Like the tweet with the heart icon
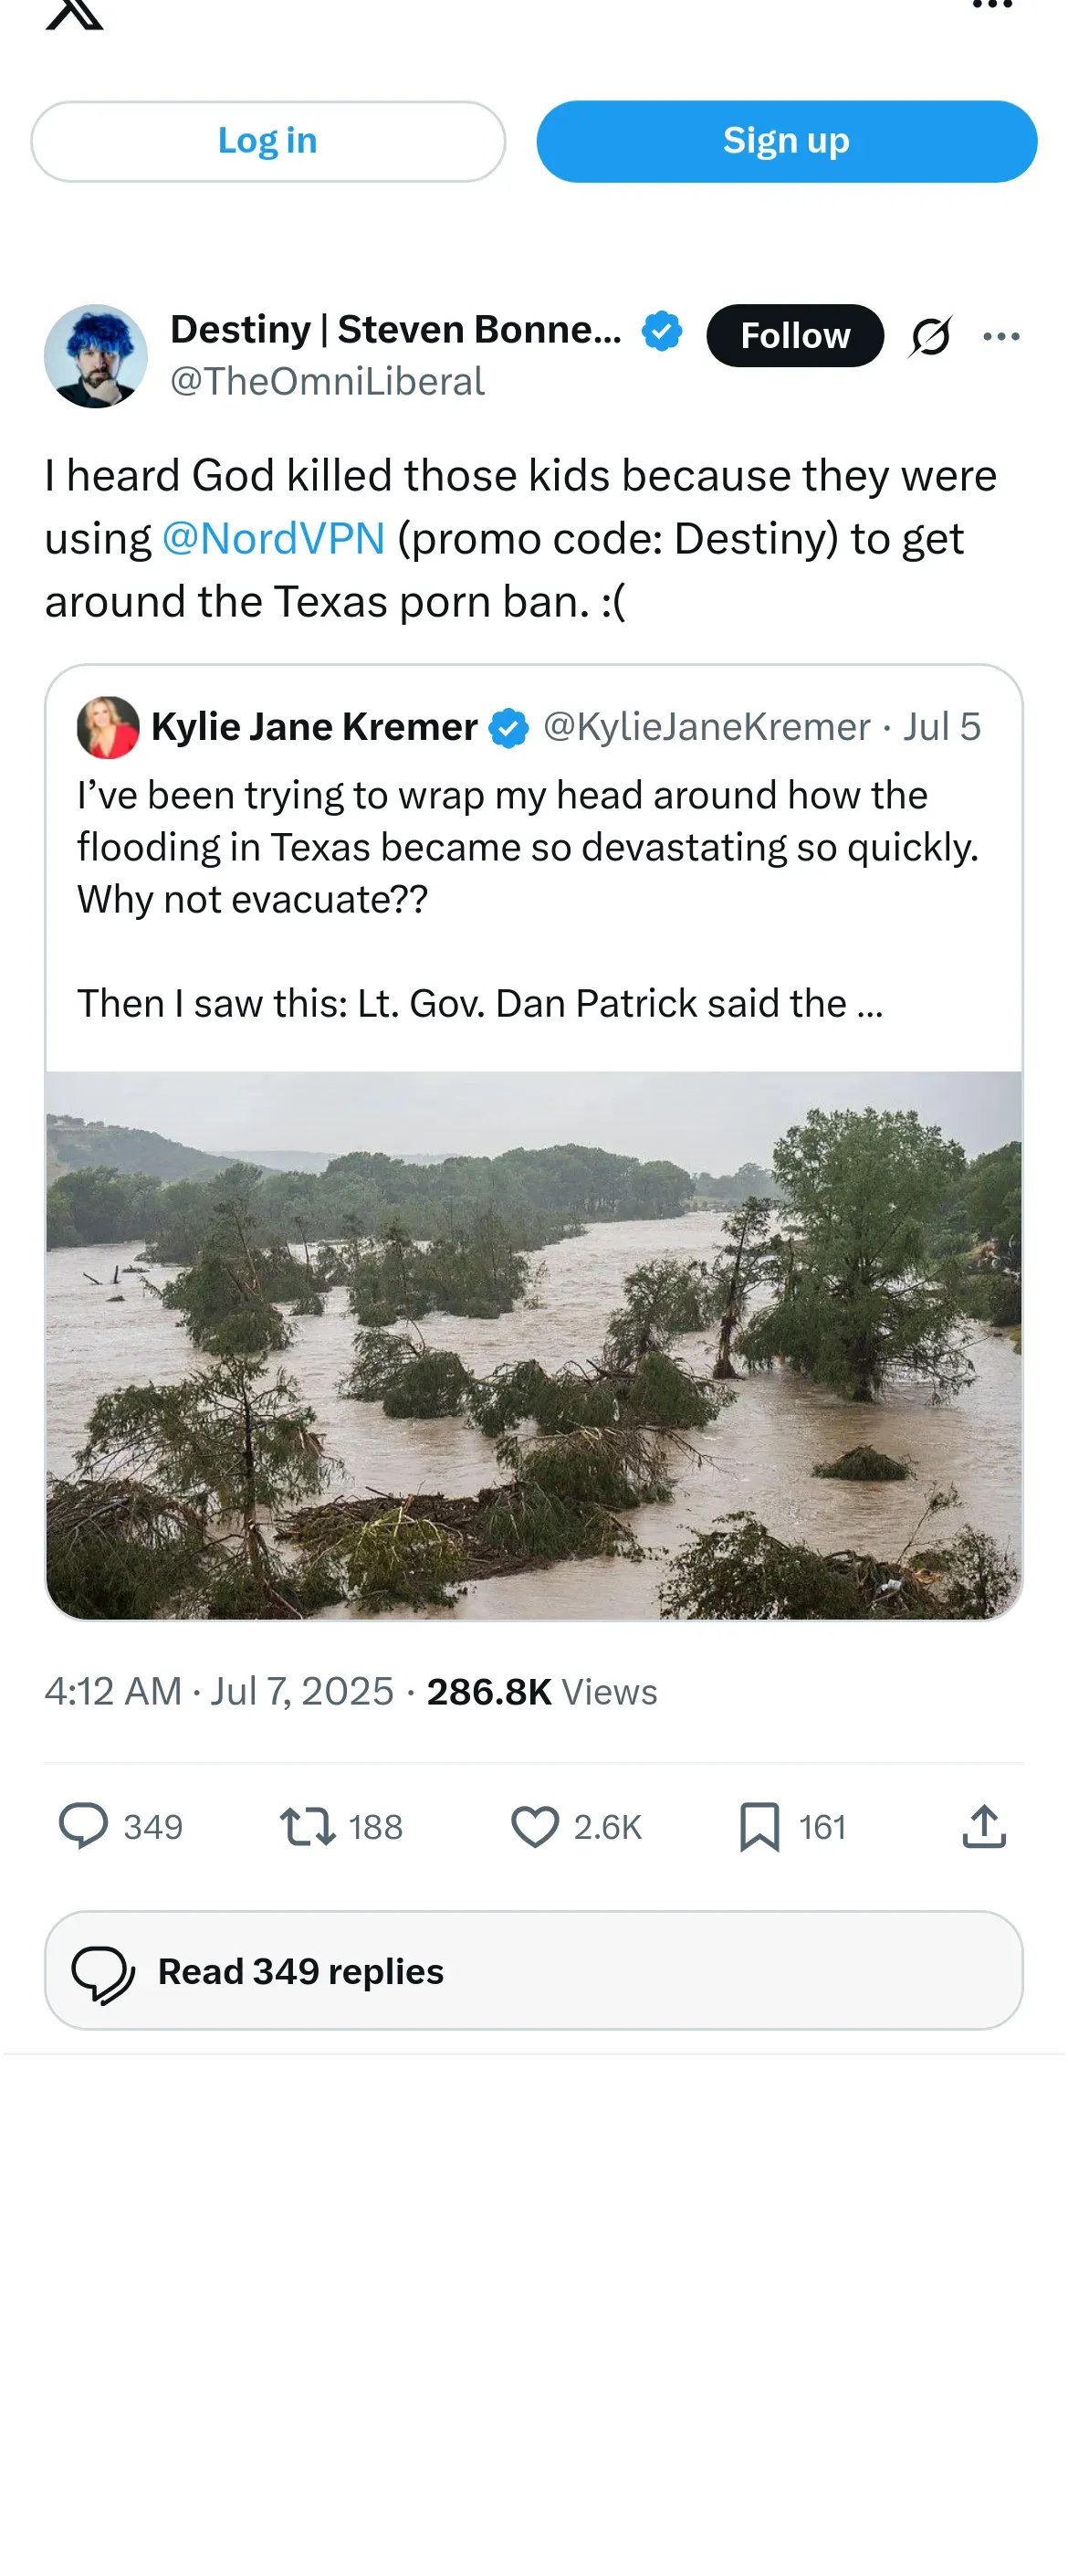This screenshot has width=1068, height=2576. [x=535, y=1825]
